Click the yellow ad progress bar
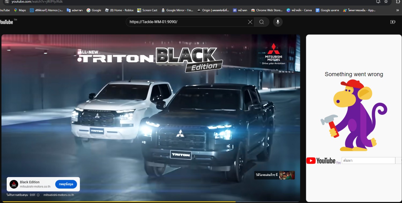This screenshot has height=203, width=402. coord(119,201)
